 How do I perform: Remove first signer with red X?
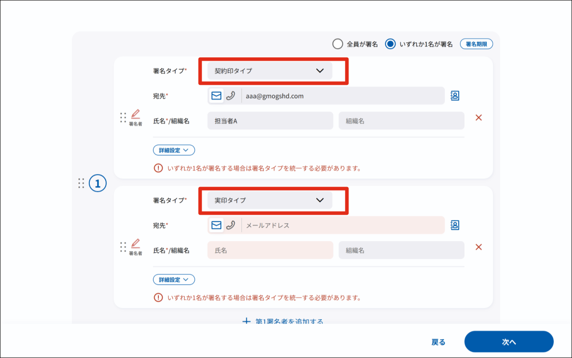479,118
